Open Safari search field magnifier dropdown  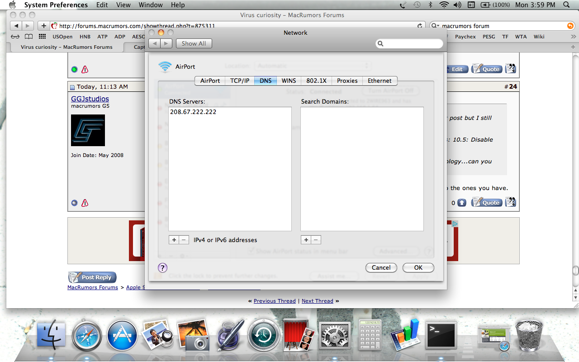(435, 26)
